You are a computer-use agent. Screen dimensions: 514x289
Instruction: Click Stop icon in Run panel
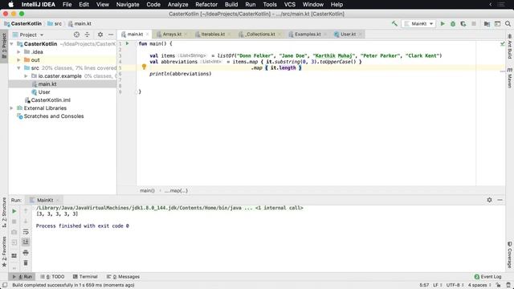pyautogui.click(x=14, y=222)
